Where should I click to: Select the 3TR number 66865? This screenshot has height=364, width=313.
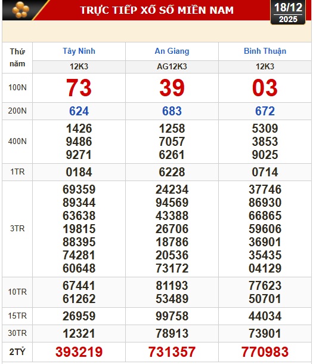pos(265,216)
